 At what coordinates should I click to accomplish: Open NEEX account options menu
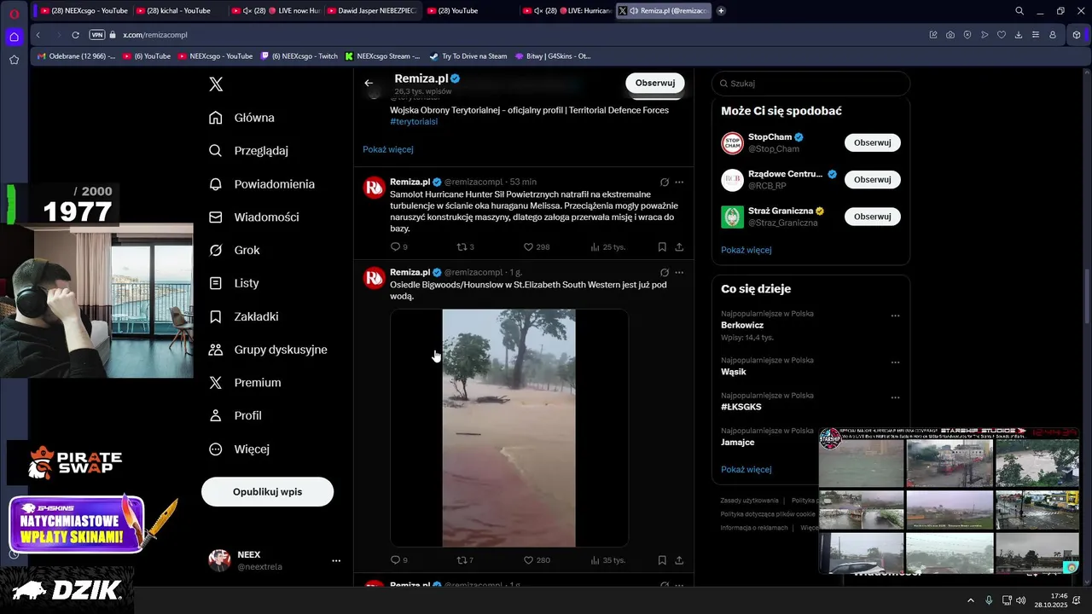(x=336, y=560)
